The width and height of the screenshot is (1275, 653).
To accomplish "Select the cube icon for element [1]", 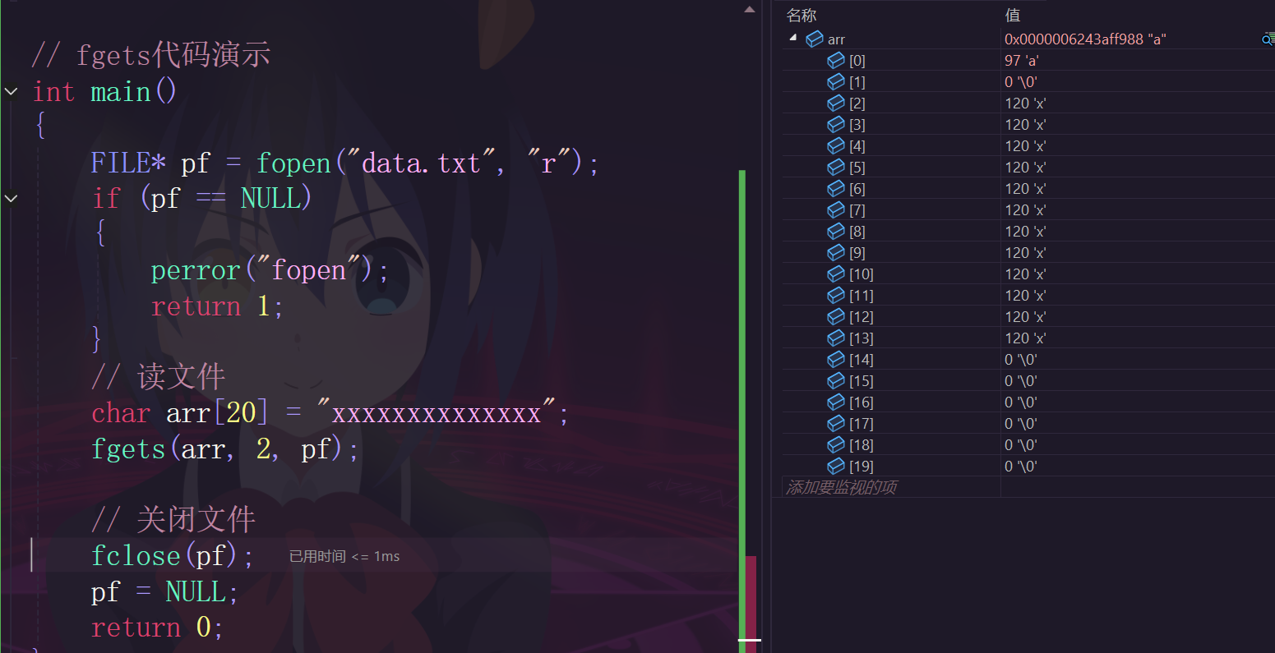I will 836,81.
